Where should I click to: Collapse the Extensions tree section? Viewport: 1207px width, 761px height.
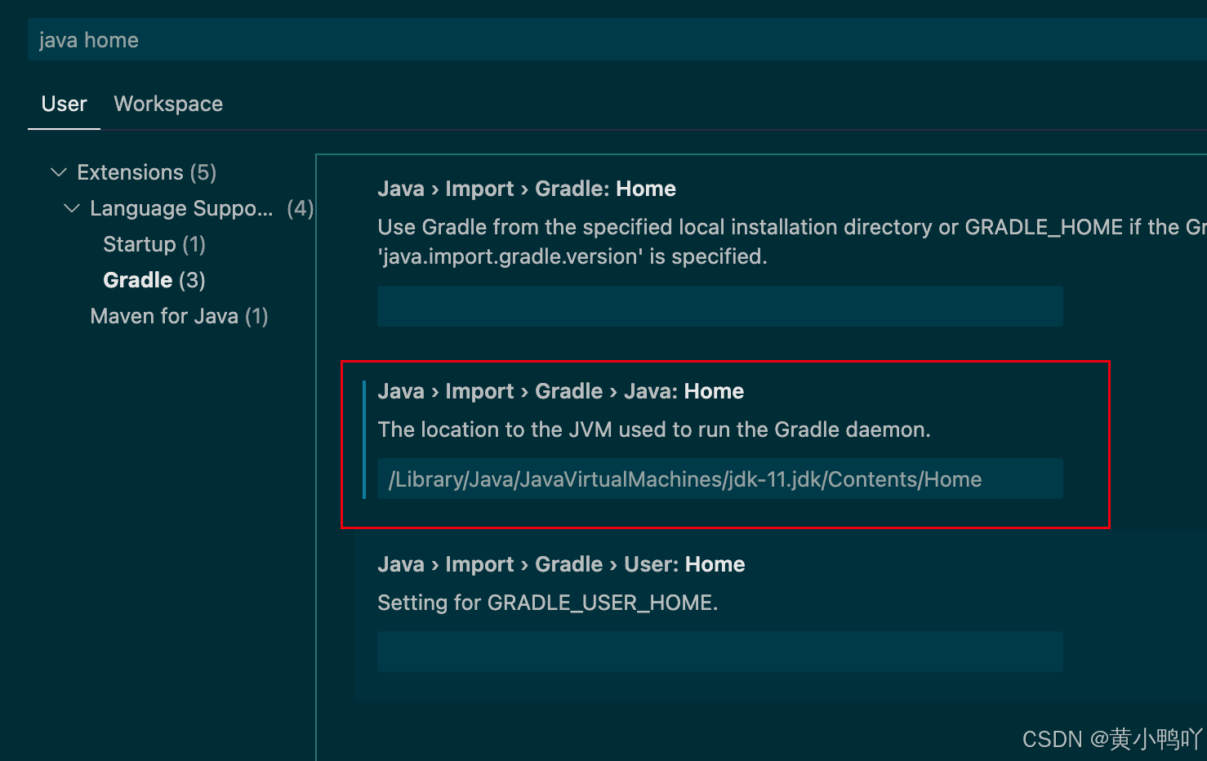point(58,171)
